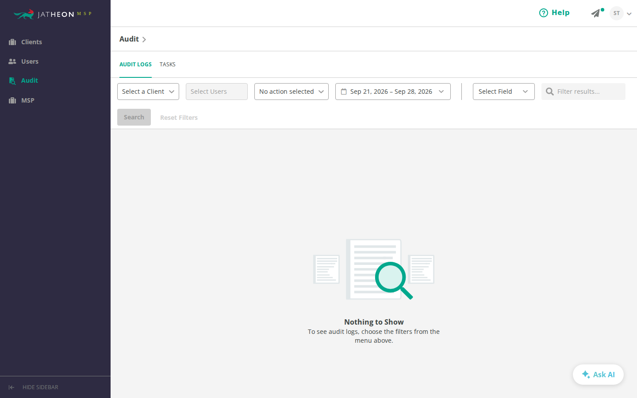Click the calendar icon in date range
The image size is (637, 398).
(344, 92)
